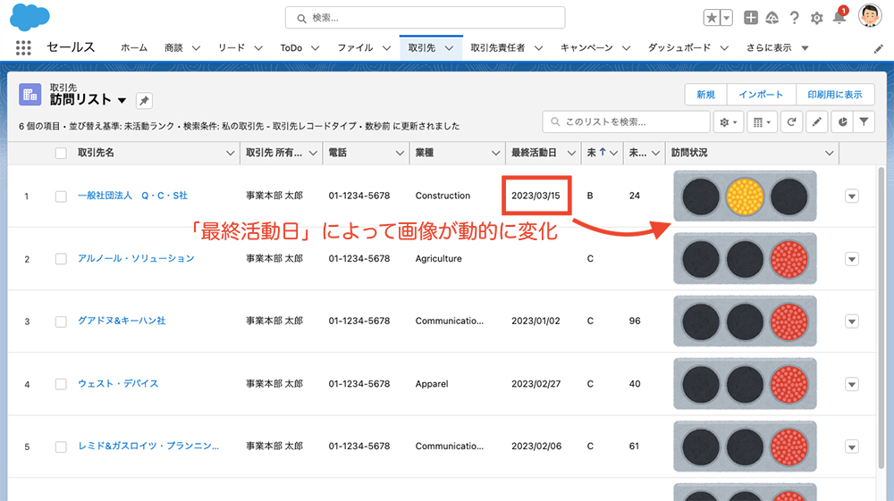Click the edit navigation pencil icon

click(878, 49)
